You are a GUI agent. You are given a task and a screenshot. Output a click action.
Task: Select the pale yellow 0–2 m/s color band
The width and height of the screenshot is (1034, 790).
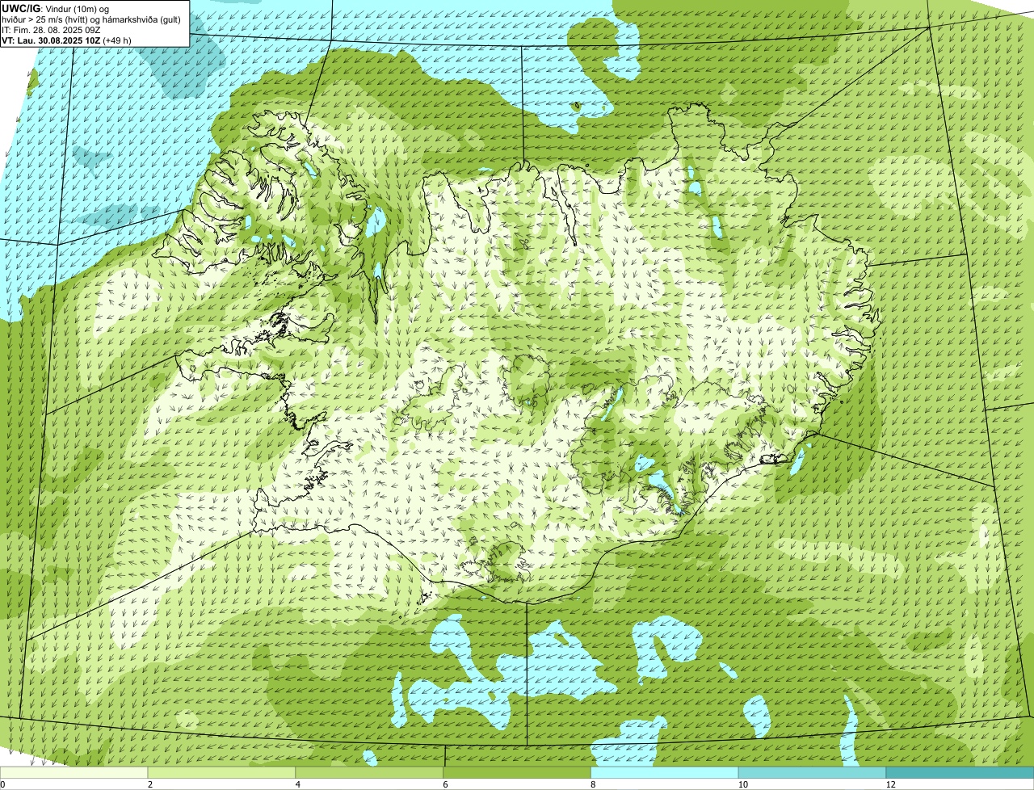[x=74, y=772]
